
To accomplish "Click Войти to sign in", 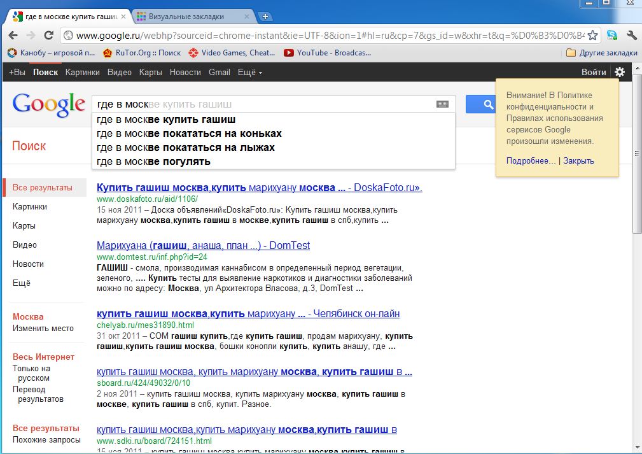I will click(x=593, y=72).
